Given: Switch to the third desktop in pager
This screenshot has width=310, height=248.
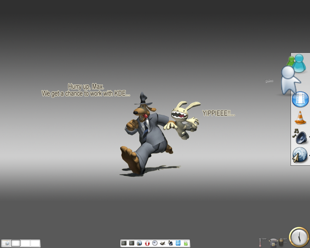Looking at the screenshot, I should [25, 243].
